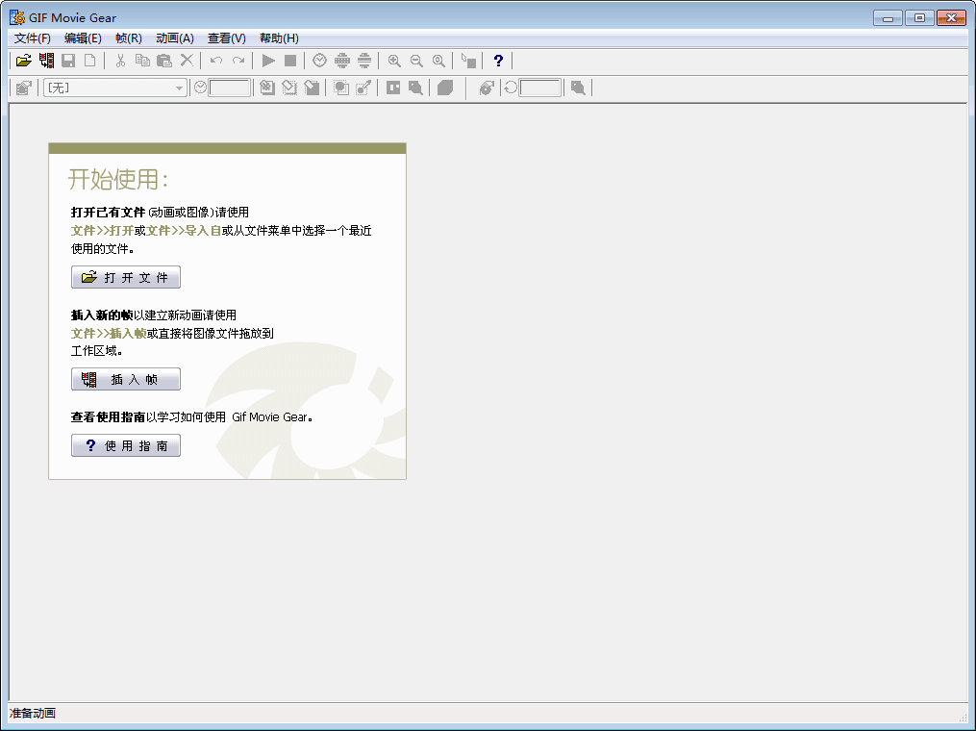Open the 动画(A) menu
976x731 pixels.
[x=174, y=38]
